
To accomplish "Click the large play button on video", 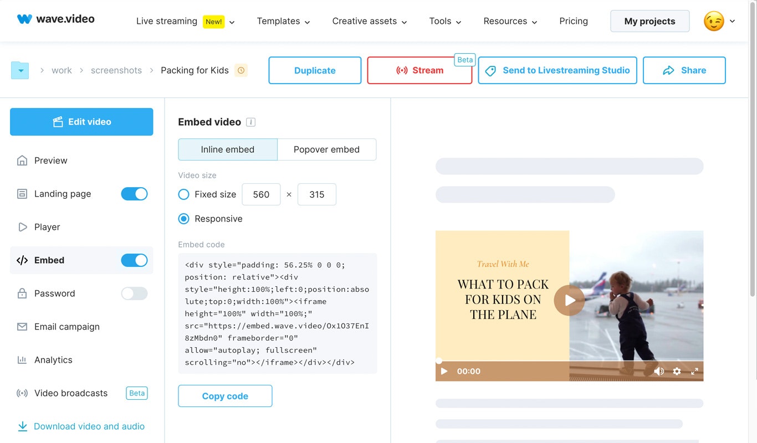I will click(569, 301).
